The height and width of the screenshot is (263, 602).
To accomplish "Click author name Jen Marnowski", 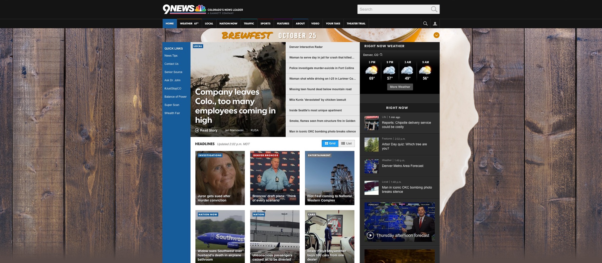I will 234,130.
